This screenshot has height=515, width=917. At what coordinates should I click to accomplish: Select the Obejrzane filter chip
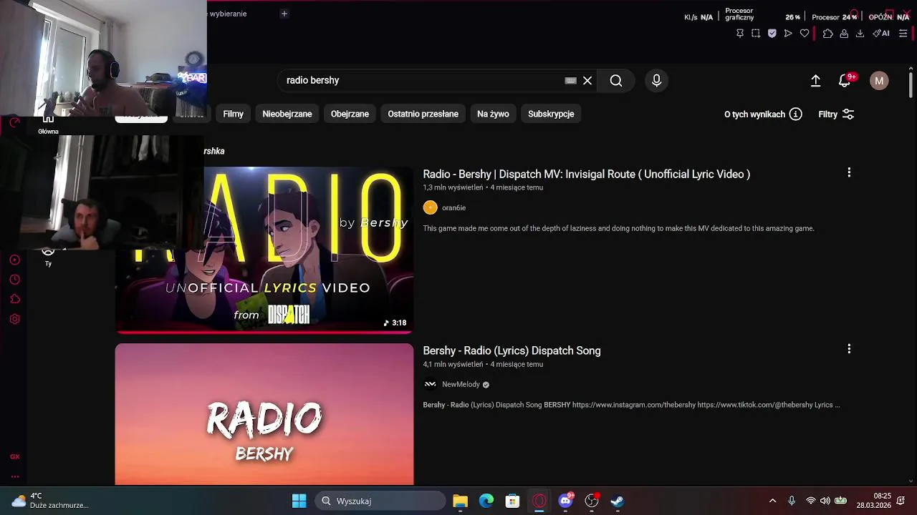click(350, 114)
